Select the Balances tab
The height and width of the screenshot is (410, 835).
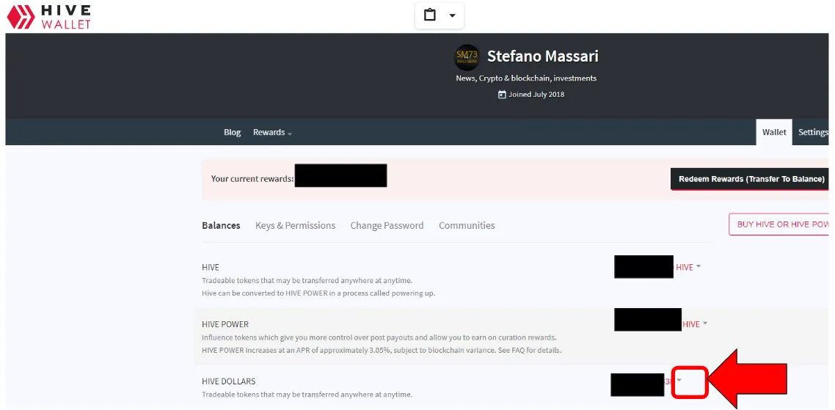click(x=221, y=225)
